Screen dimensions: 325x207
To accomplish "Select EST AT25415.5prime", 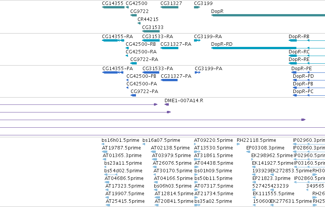I will 108,205.
